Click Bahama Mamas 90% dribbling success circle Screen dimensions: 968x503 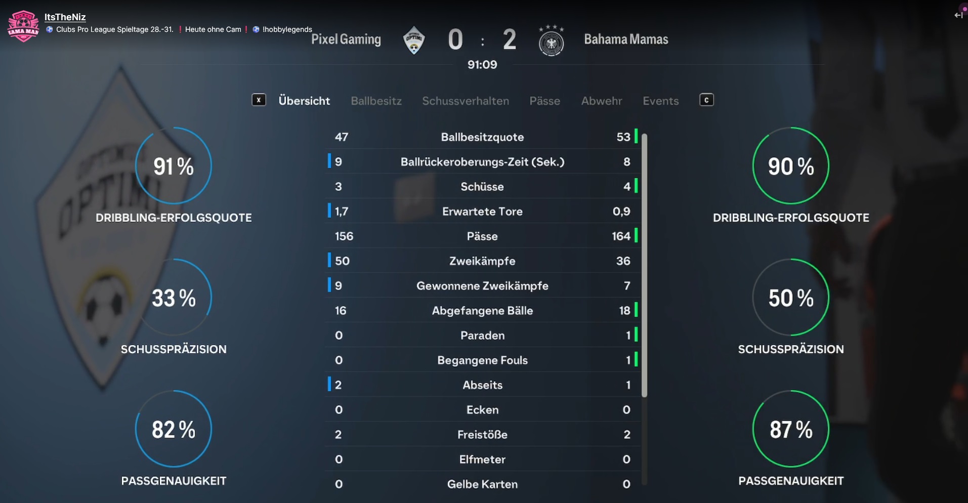[791, 165]
